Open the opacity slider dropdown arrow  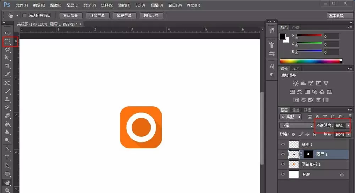click(349, 125)
